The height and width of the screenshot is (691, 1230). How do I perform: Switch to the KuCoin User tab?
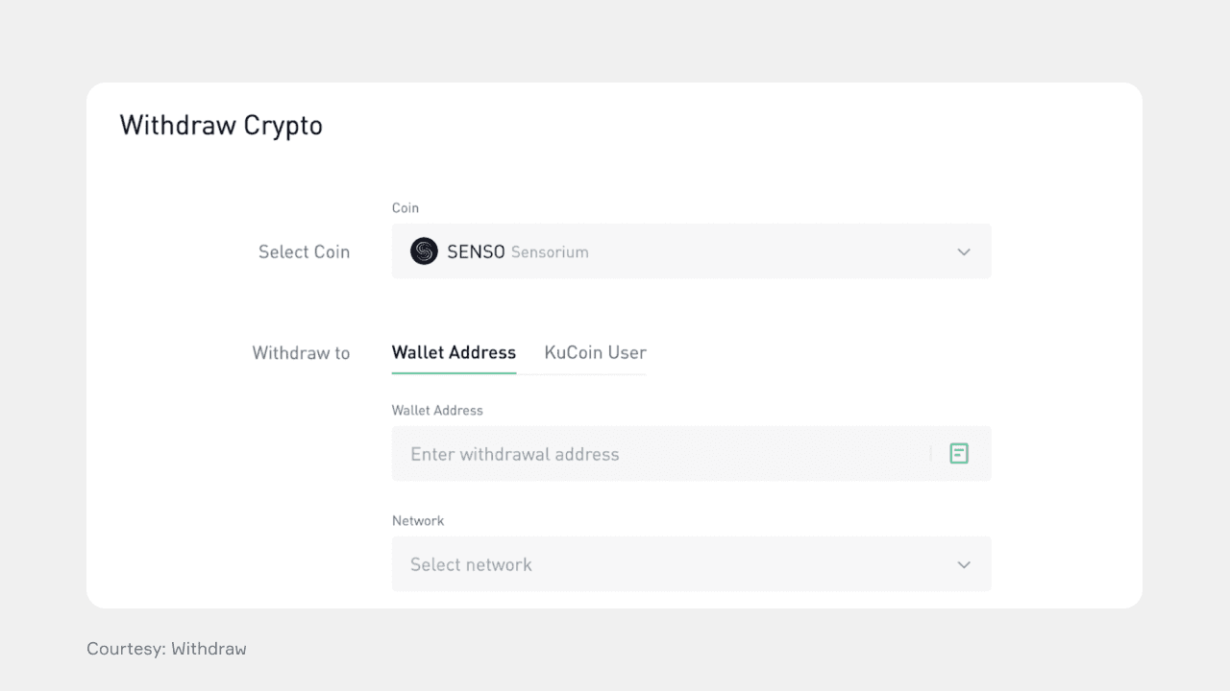pyautogui.click(x=595, y=352)
